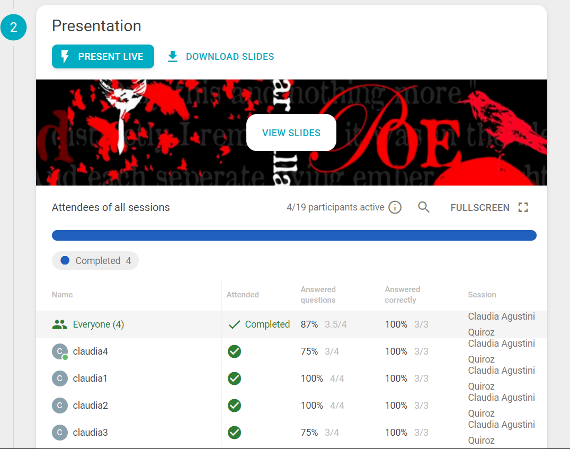Click the Download Slides link
Image resolution: width=570 pixels, height=449 pixels.
pyautogui.click(x=221, y=56)
